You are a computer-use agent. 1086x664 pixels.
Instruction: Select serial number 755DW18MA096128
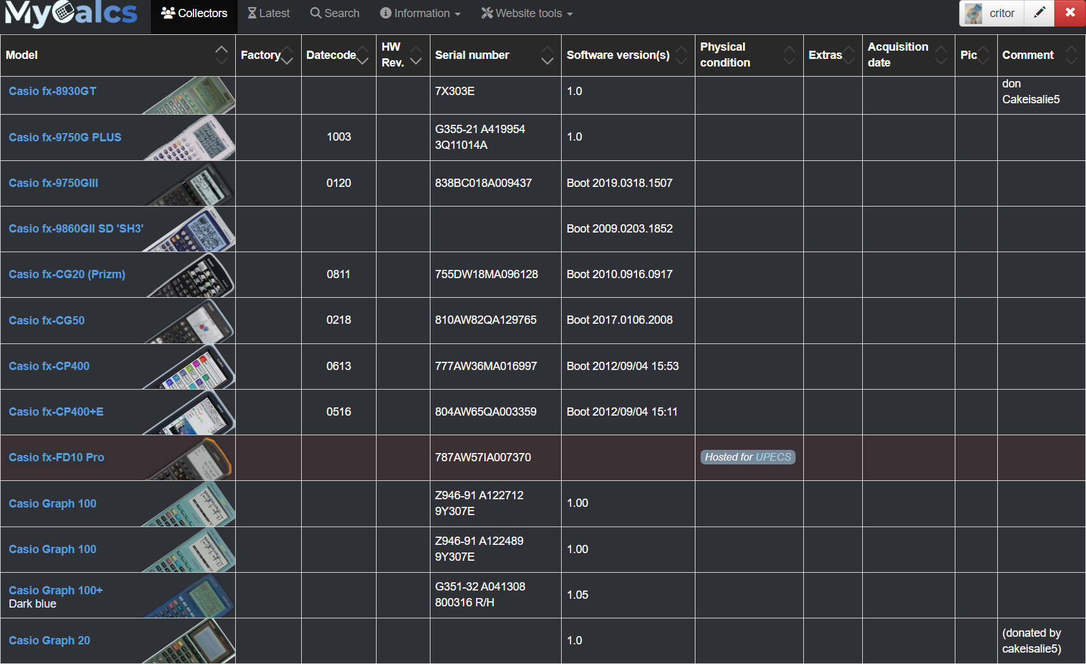(x=486, y=274)
